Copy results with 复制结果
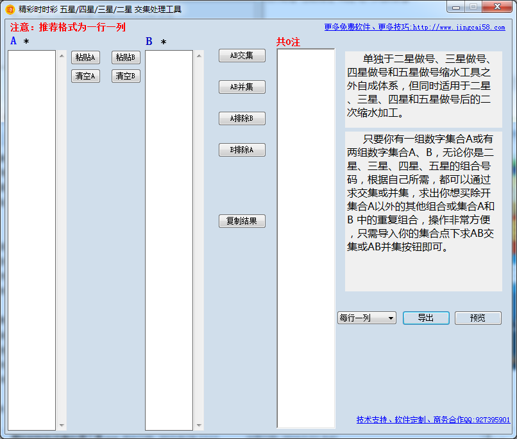Screen dimensions: 517x439 click(x=242, y=221)
